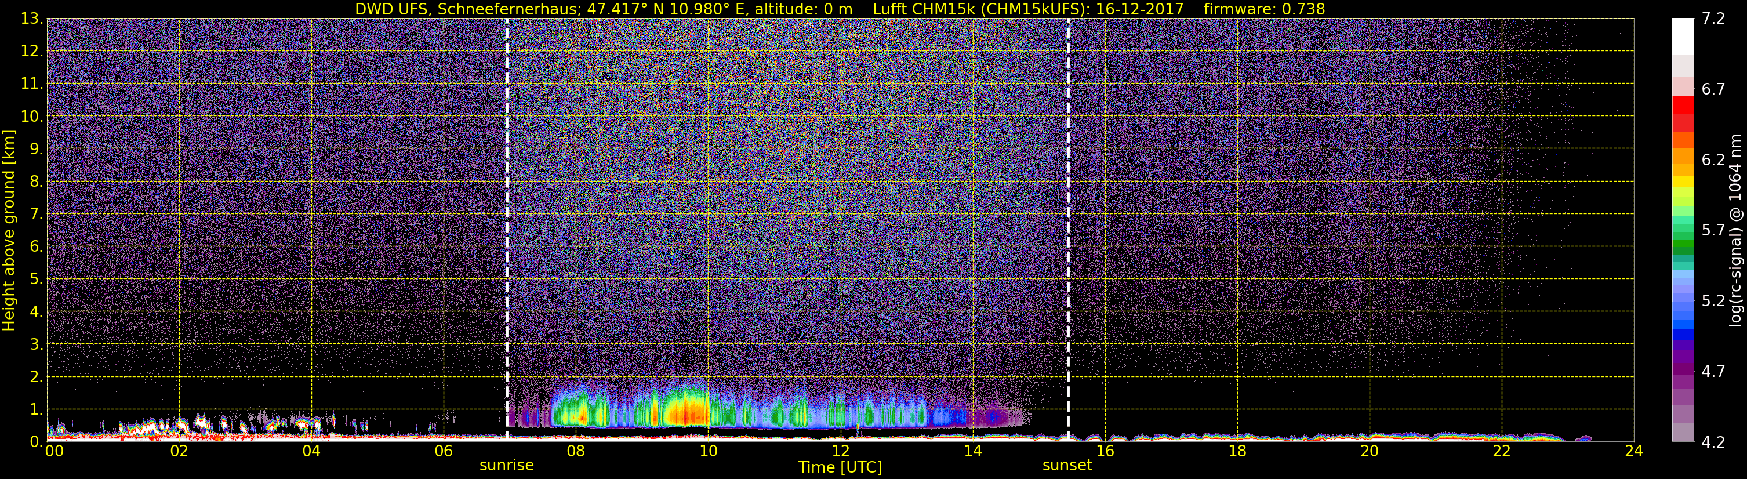Click time axis tick "22"
1747x479 pixels.
tap(1502, 451)
